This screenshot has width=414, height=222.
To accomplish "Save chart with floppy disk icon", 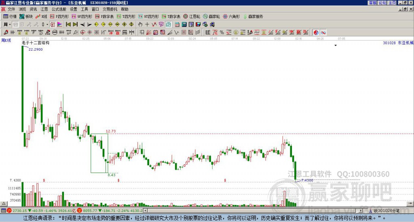I will coord(198,24).
